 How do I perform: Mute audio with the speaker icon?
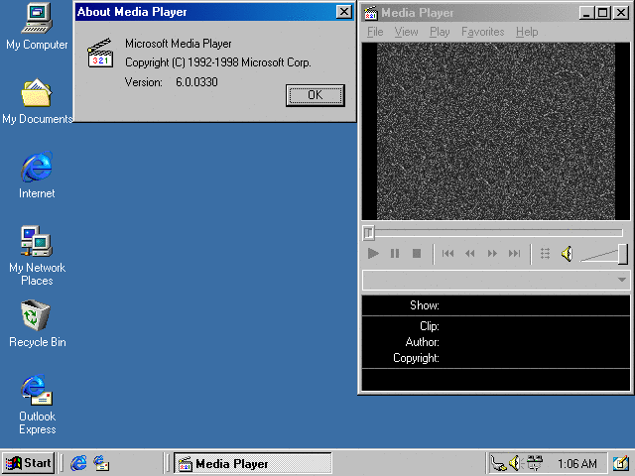(x=567, y=254)
